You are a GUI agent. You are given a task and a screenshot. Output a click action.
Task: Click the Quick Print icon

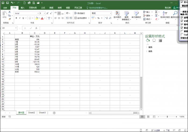pyautogui.click(x=29, y=3)
